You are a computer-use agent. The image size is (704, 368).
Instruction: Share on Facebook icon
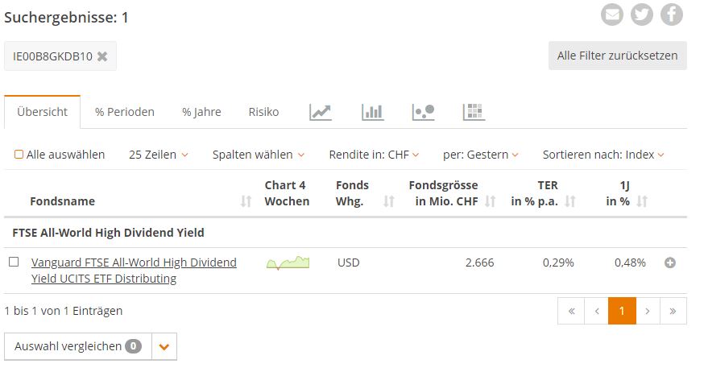tap(671, 14)
